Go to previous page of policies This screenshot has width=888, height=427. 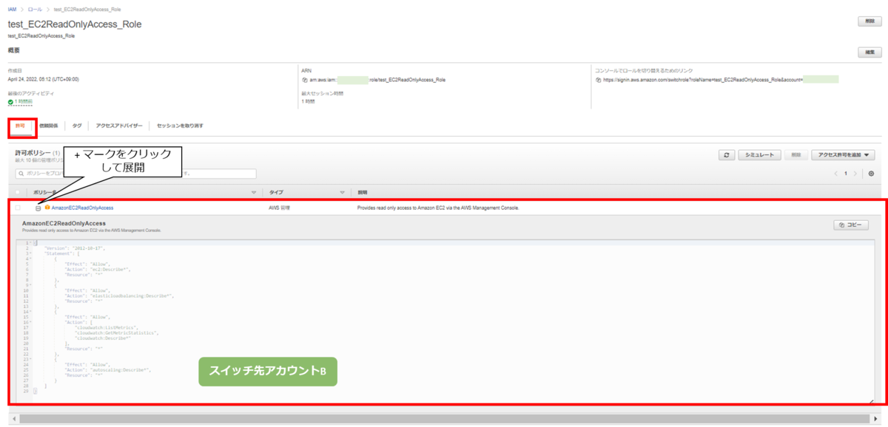pos(836,174)
